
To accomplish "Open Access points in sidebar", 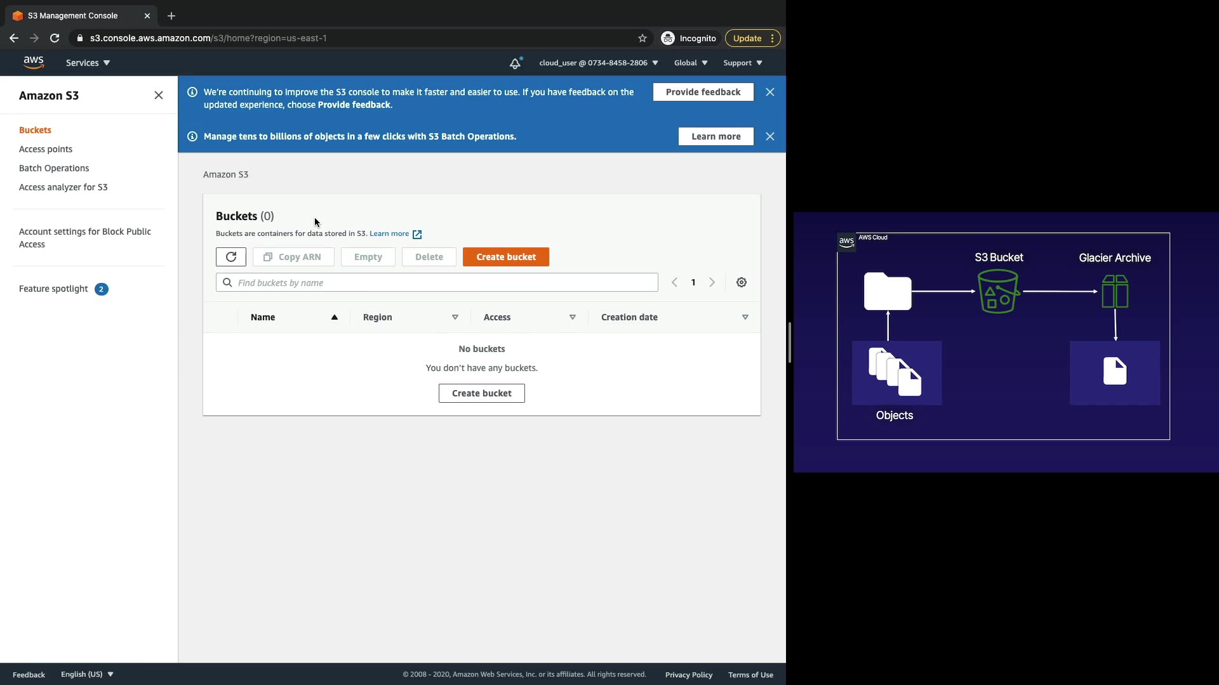I will pos(46,149).
